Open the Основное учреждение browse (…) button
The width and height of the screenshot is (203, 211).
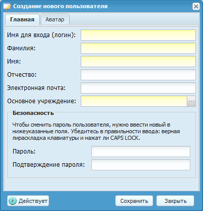point(191,101)
